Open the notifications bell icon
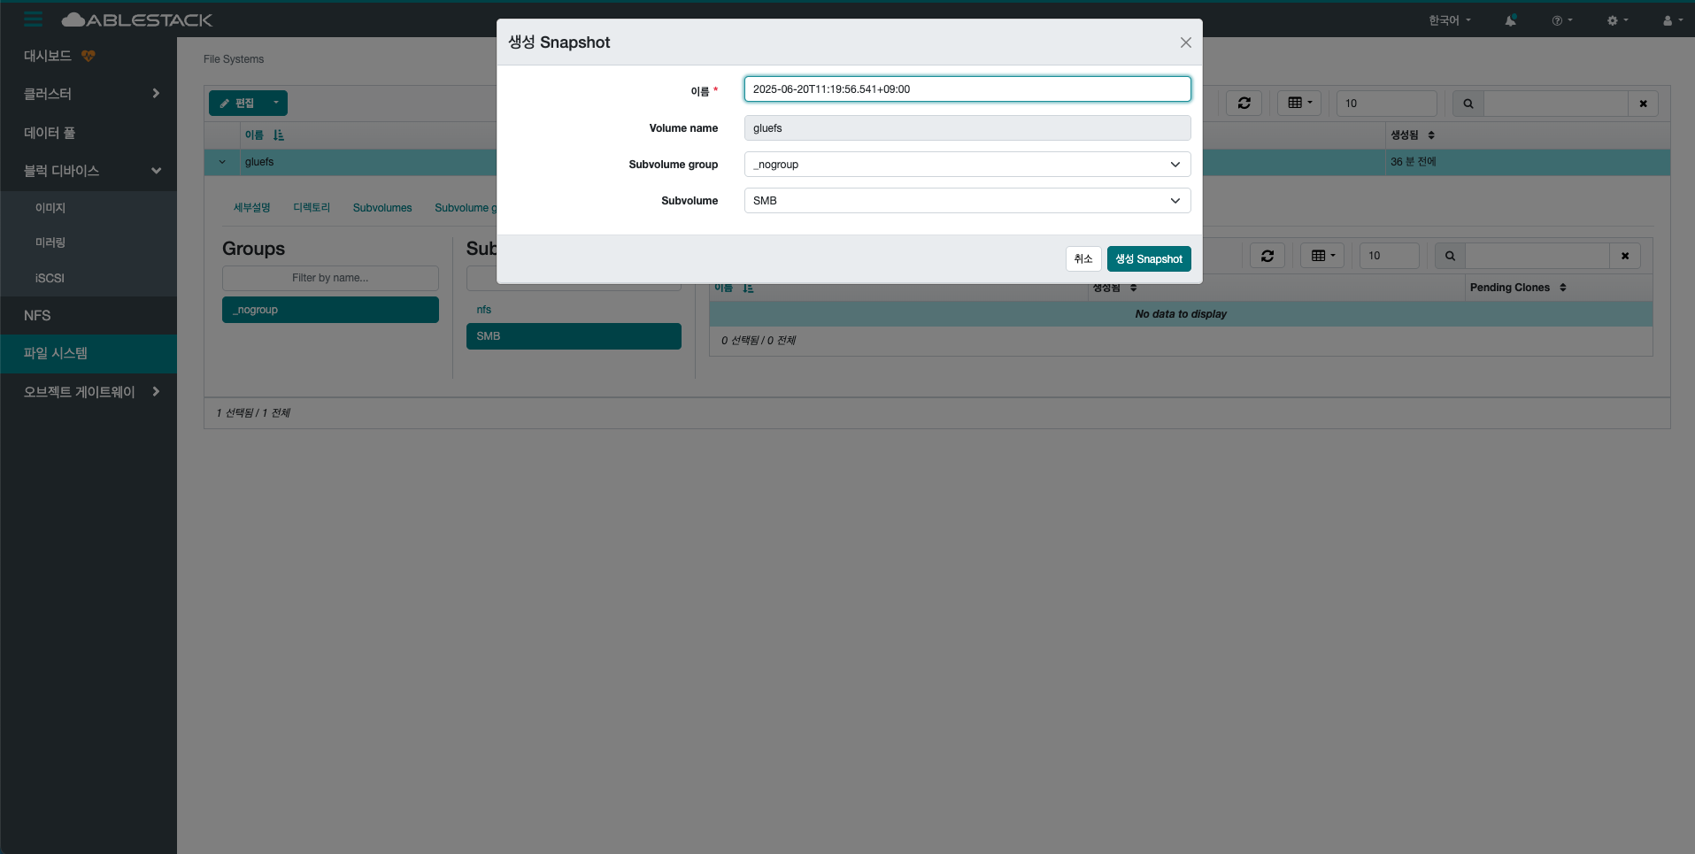Image resolution: width=1695 pixels, height=854 pixels. click(x=1511, y=20)
